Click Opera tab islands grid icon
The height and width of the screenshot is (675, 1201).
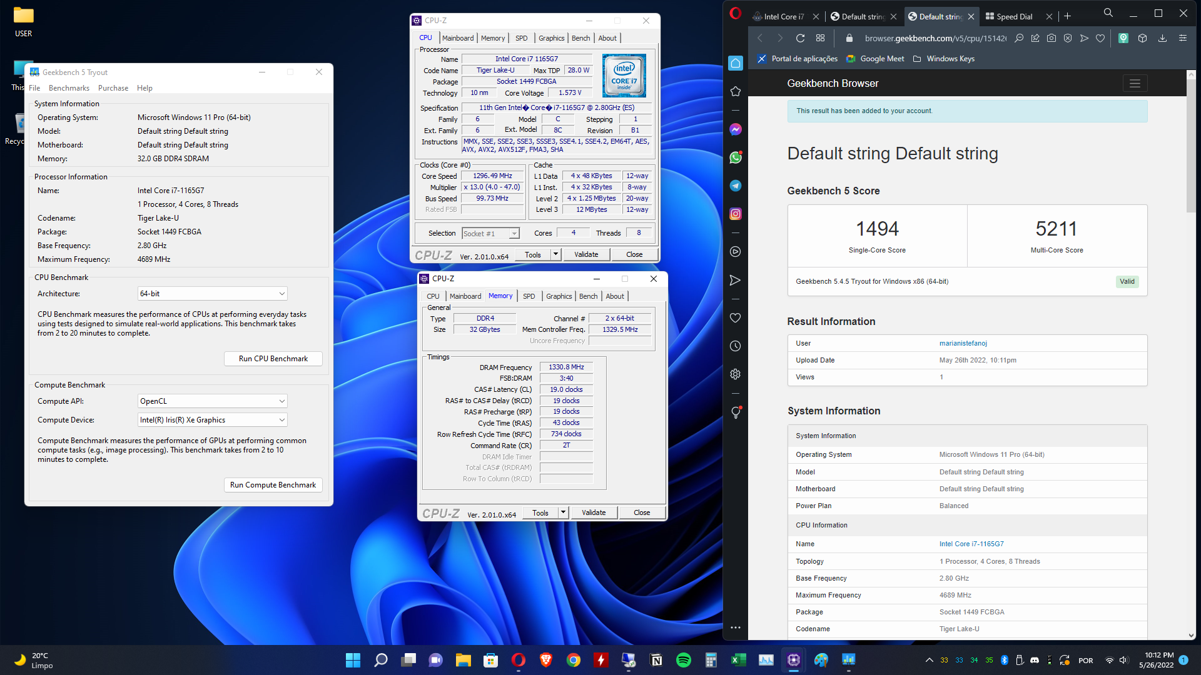(x=821, y=38)
